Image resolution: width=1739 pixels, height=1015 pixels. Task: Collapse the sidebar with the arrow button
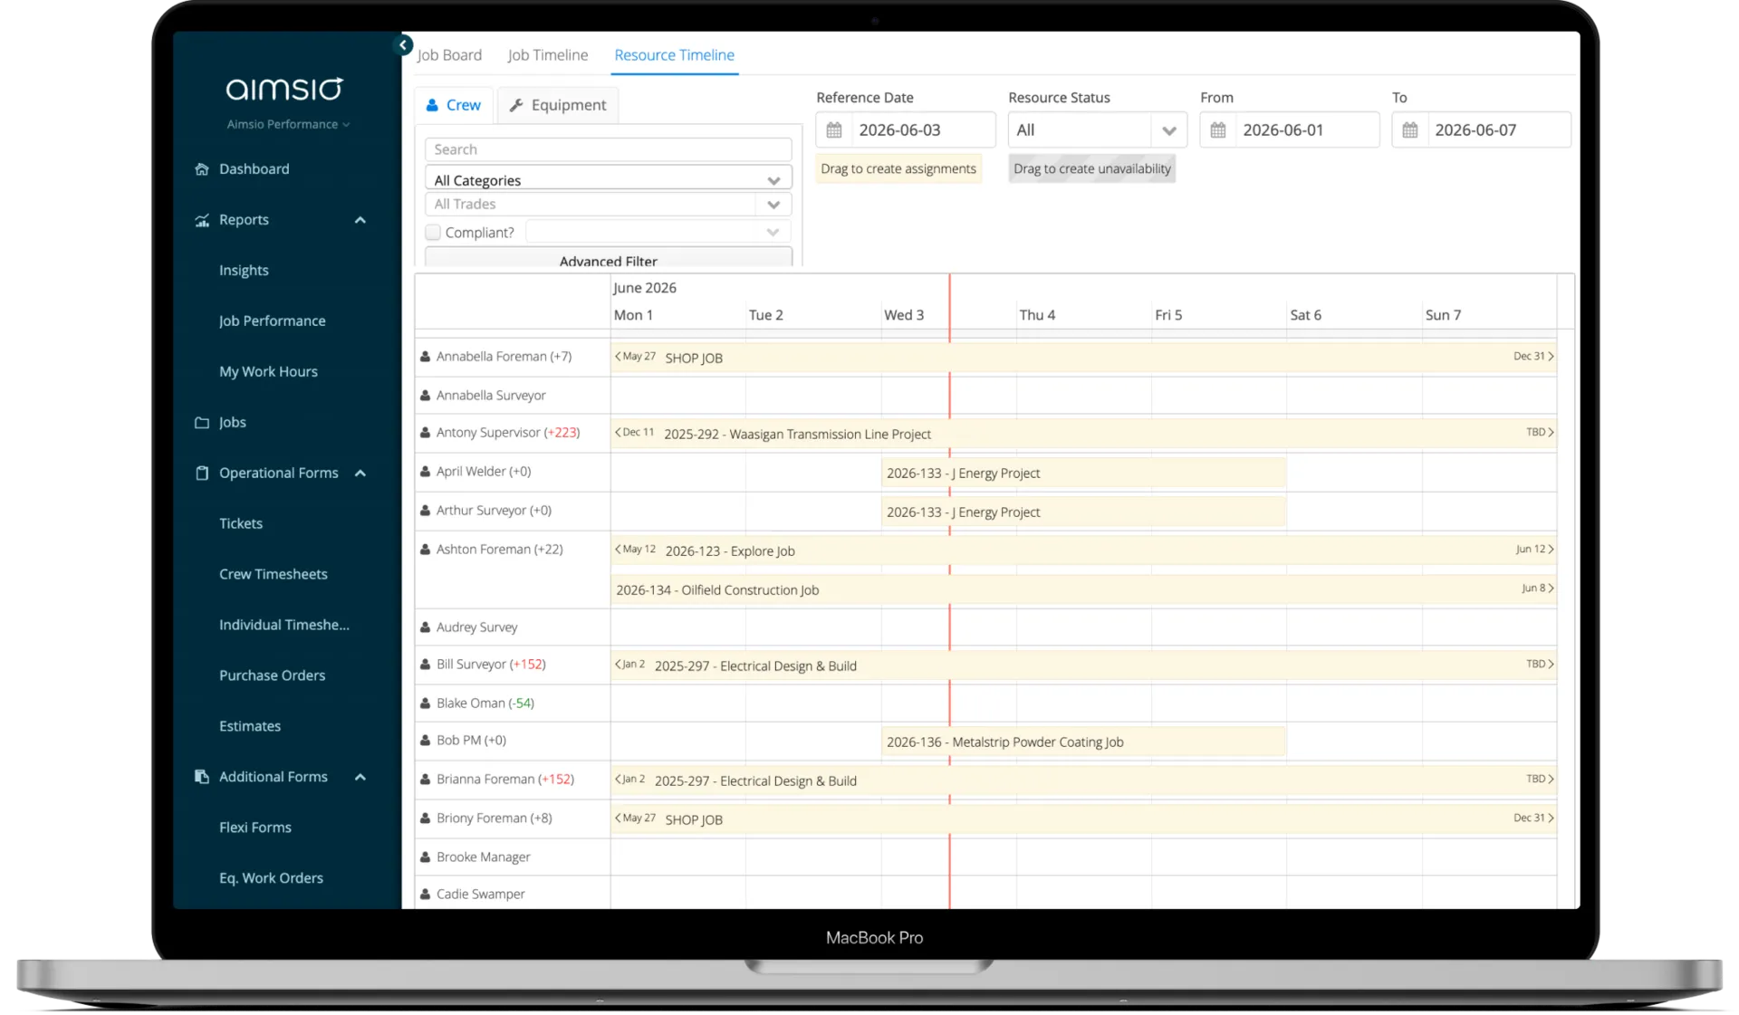403,44
